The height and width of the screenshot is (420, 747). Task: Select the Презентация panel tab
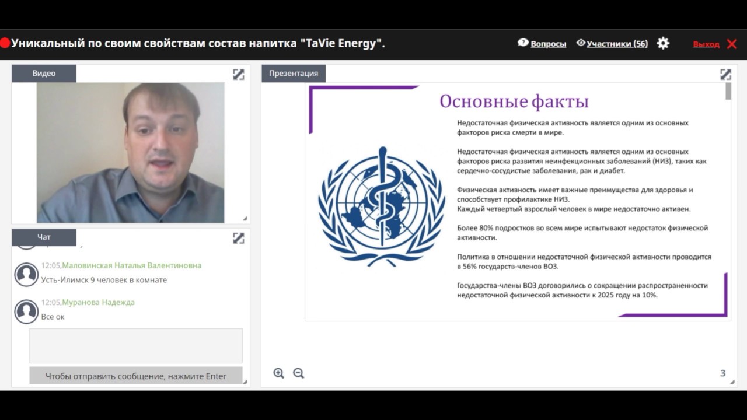click(294, 73)
